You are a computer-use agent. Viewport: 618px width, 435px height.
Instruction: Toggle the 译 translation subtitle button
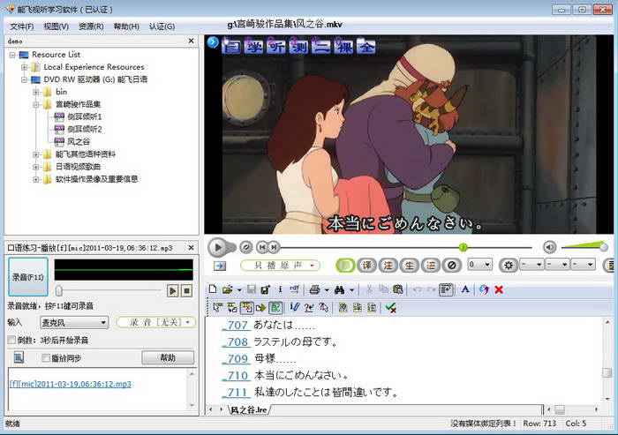coord(366,265)
